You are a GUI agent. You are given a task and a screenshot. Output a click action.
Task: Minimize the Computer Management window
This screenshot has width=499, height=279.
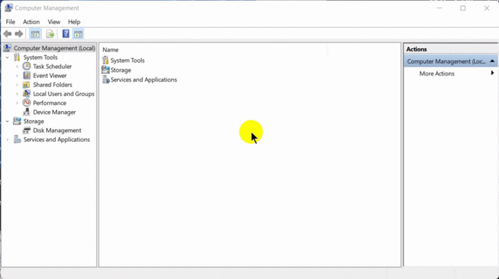point(439,8)
